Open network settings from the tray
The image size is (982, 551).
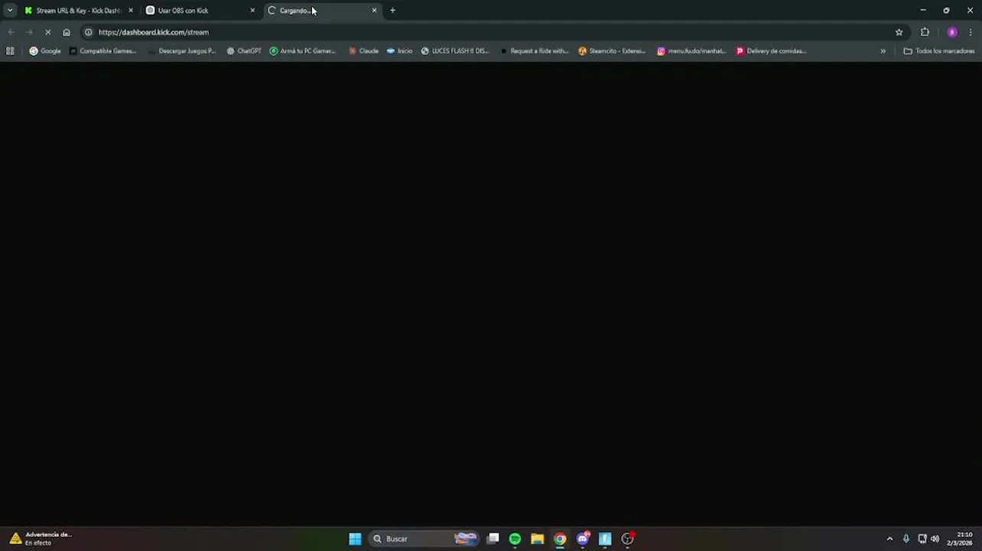coord(922,539)
